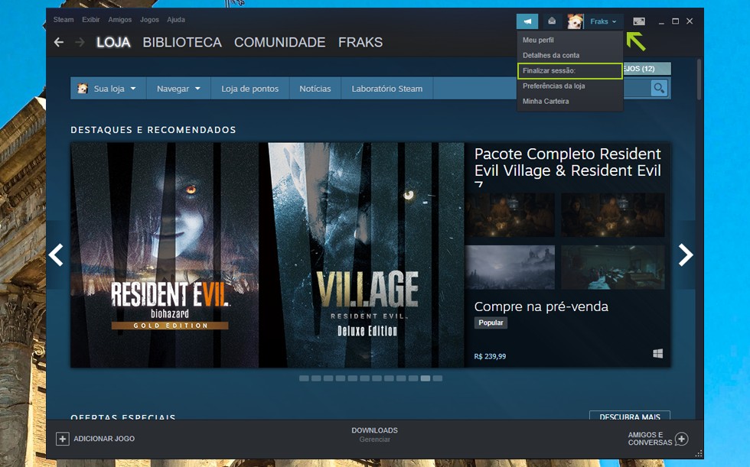Go to previous featured carousel item
Image resolution: width=750 pixels, height=467 pixels.
tap(57, 255)
